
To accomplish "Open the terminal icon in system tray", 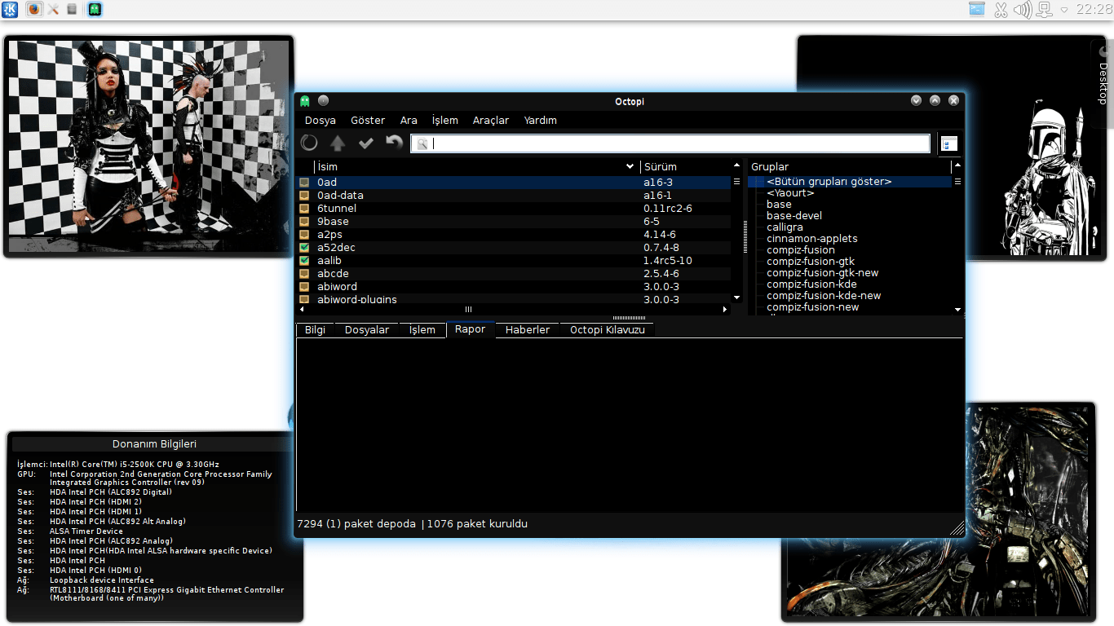I will pos(977,10).
